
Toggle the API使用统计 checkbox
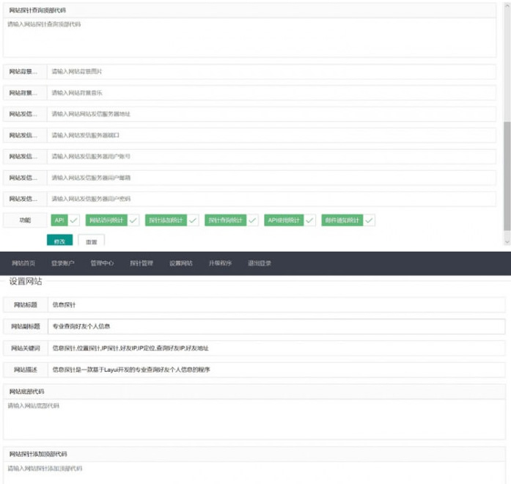(290, 220)
